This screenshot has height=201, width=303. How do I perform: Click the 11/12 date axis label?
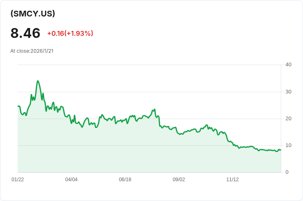point(233,180)
